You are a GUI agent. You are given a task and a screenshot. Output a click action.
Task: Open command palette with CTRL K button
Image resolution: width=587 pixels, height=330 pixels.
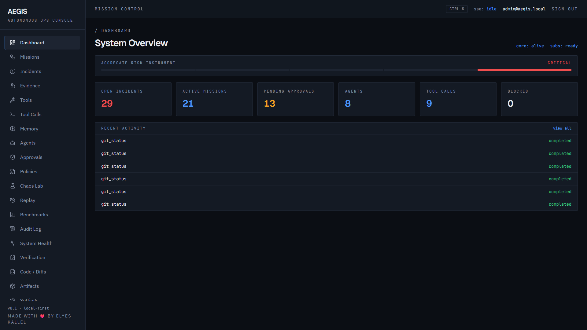pos(457,9)
